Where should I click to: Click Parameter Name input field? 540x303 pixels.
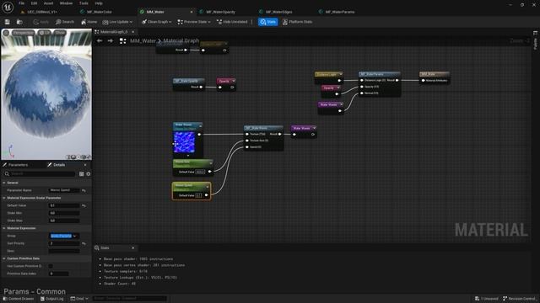tap(64, 190)
